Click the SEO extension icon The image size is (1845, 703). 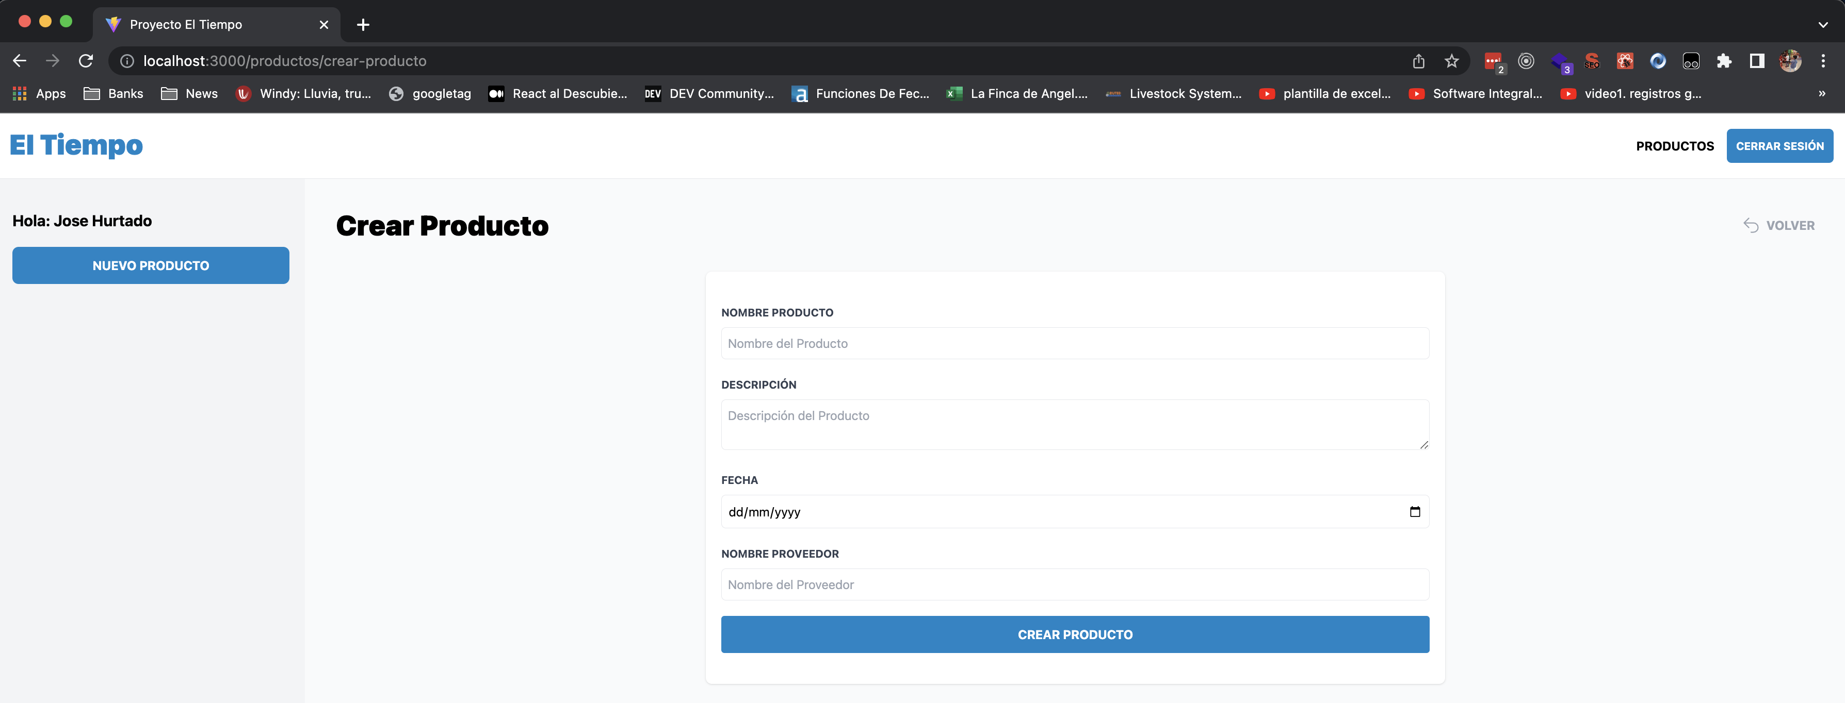(x=1592, y=61)
